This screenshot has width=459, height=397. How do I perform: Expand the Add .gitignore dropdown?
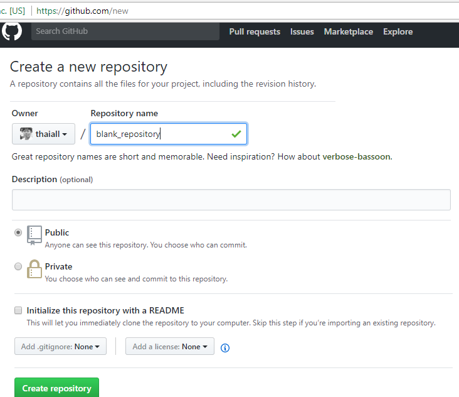pos(60,347)
